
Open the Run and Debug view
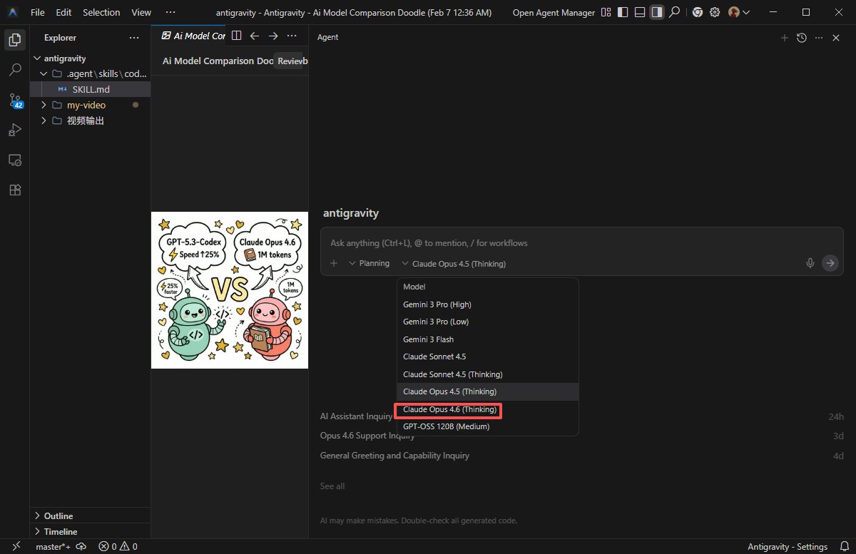[14, 130]
